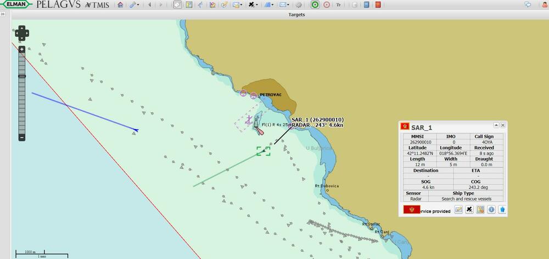Open the satellite tracking dropdown in toolbar
This screenshot has width=549, height=259.
coord(253,5)
